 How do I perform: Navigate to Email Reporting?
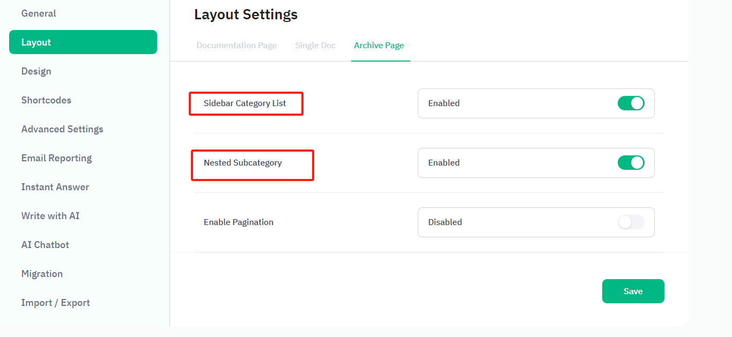[56, 158]
